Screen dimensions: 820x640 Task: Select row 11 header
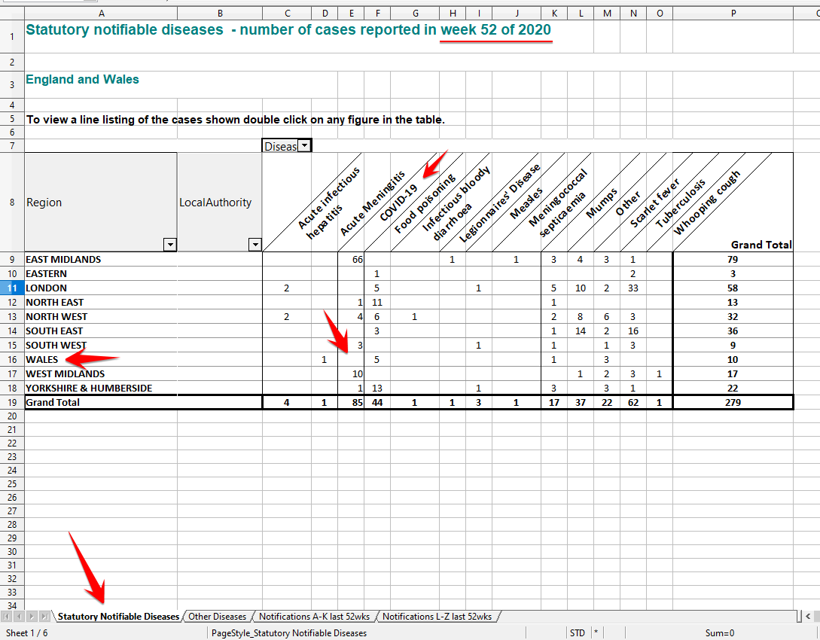pyautogui.click(x=12, y=288)
